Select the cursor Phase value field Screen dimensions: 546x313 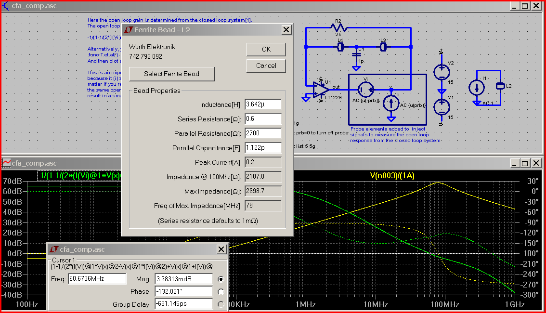[x=183, y=291]
